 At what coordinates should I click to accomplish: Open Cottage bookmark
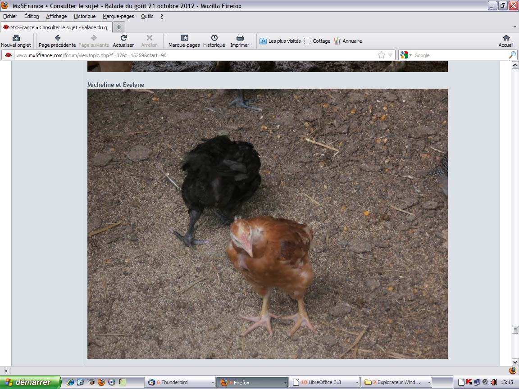click(317, 41)
